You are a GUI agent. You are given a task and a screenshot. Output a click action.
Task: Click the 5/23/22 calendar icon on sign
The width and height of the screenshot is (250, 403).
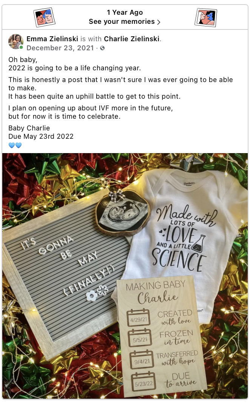click(x=144, y=382)
